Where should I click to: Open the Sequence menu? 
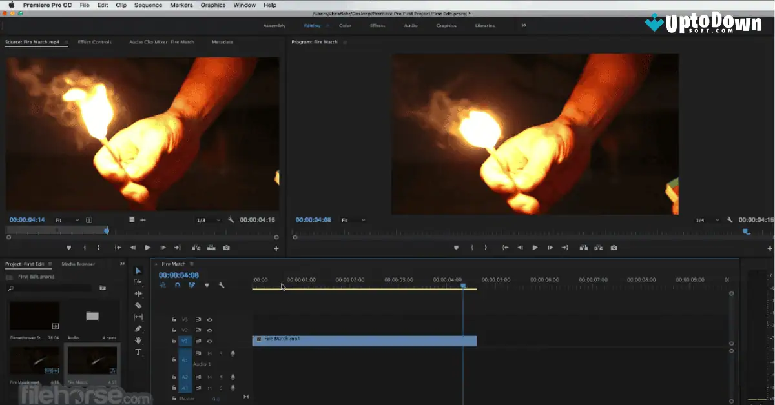[147, 5]
